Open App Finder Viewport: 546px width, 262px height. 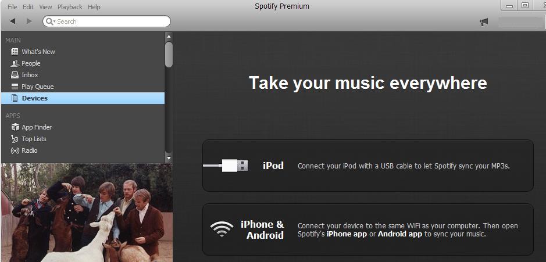click(x=37, y=127)
